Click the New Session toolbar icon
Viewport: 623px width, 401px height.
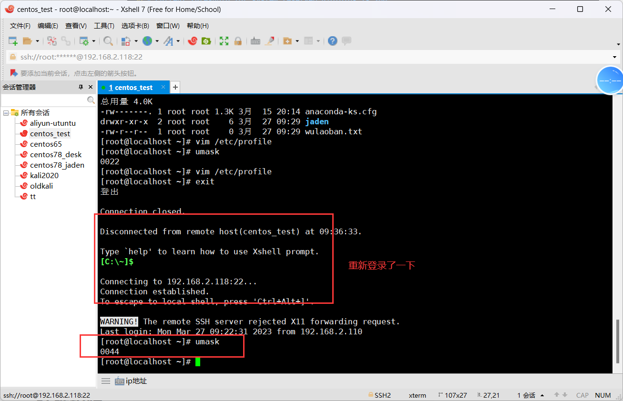(x=13, y=41)
